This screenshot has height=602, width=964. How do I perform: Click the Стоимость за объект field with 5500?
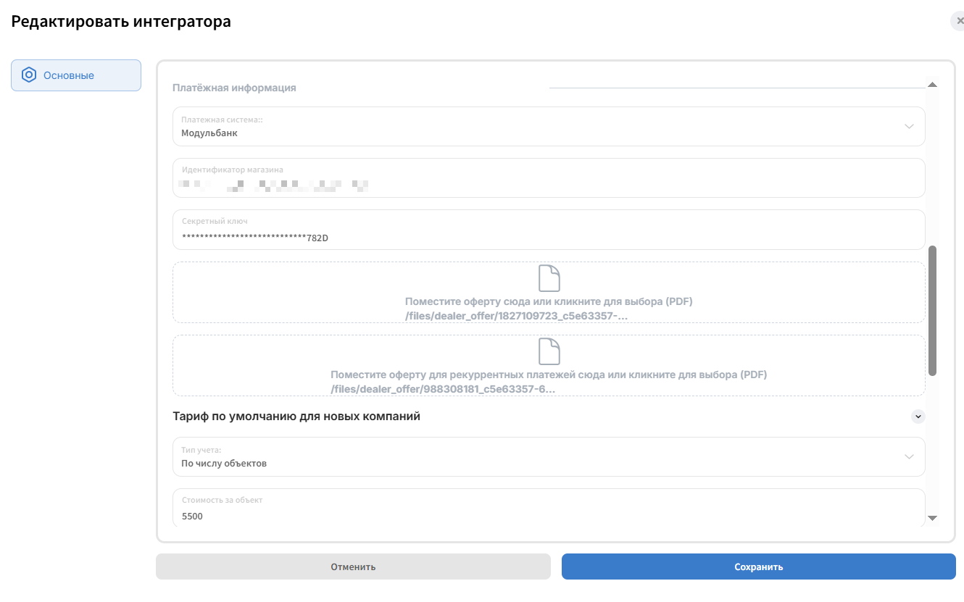coord(549,508)
